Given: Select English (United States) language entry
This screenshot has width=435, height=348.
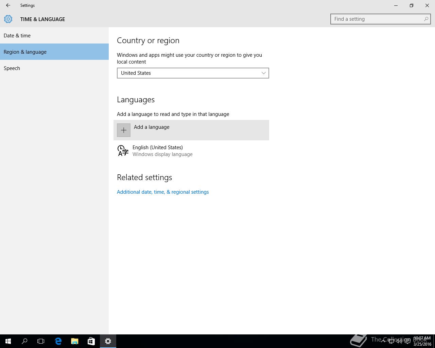Looking at the screenshot, I should coord(191,151).
